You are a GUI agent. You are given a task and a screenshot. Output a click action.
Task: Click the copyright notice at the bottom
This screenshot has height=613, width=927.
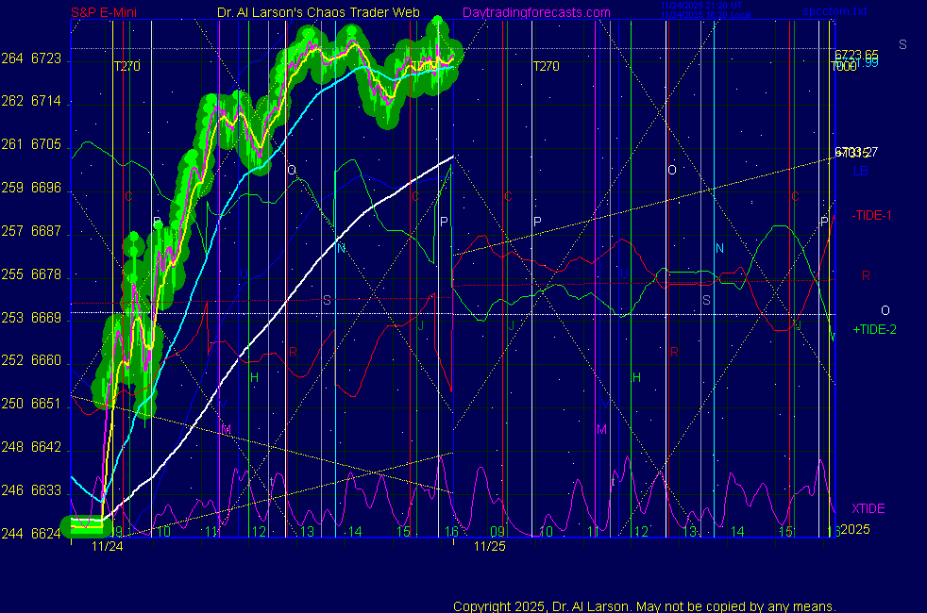coord(644,606)
